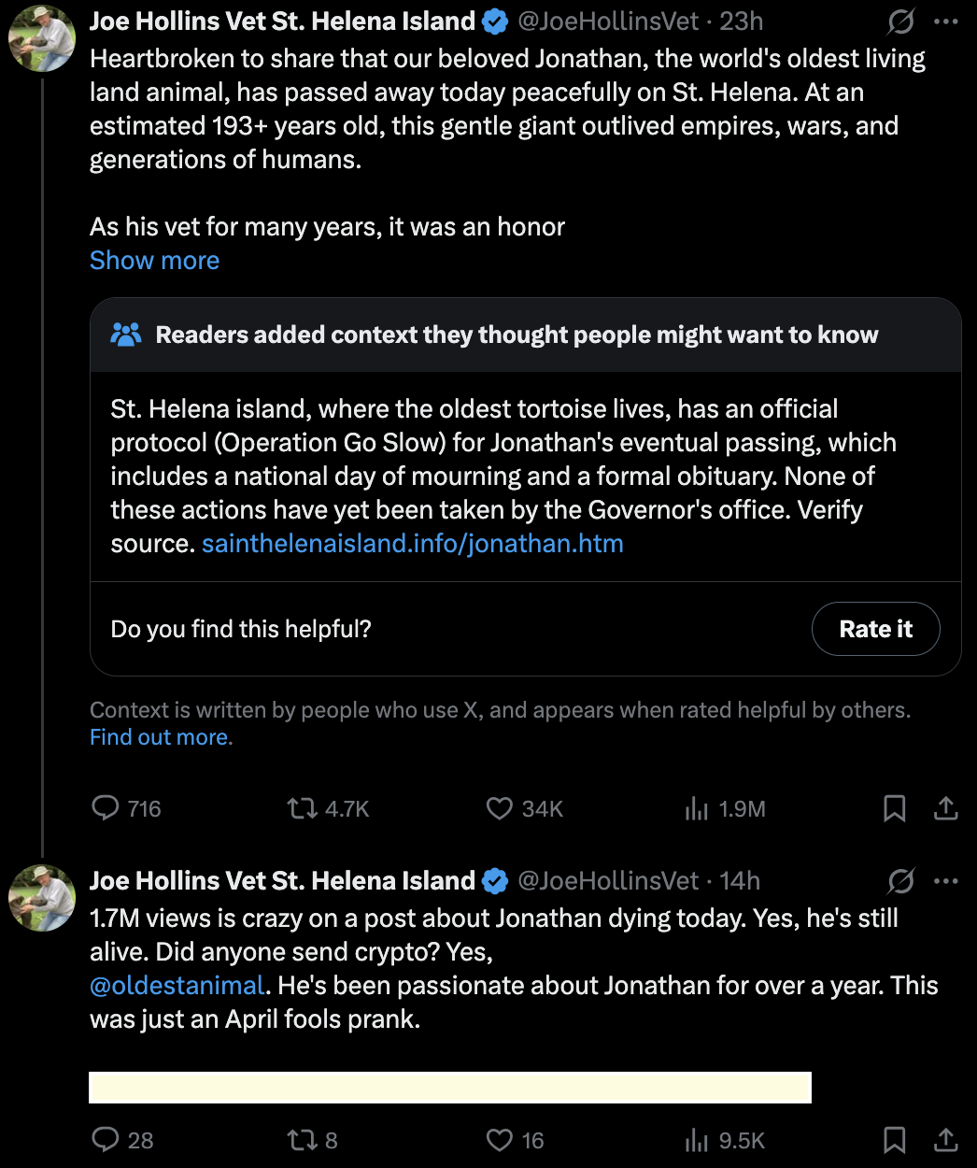Open Grok icon on the 23h post
977x1168 pixels.
(900, 21)
